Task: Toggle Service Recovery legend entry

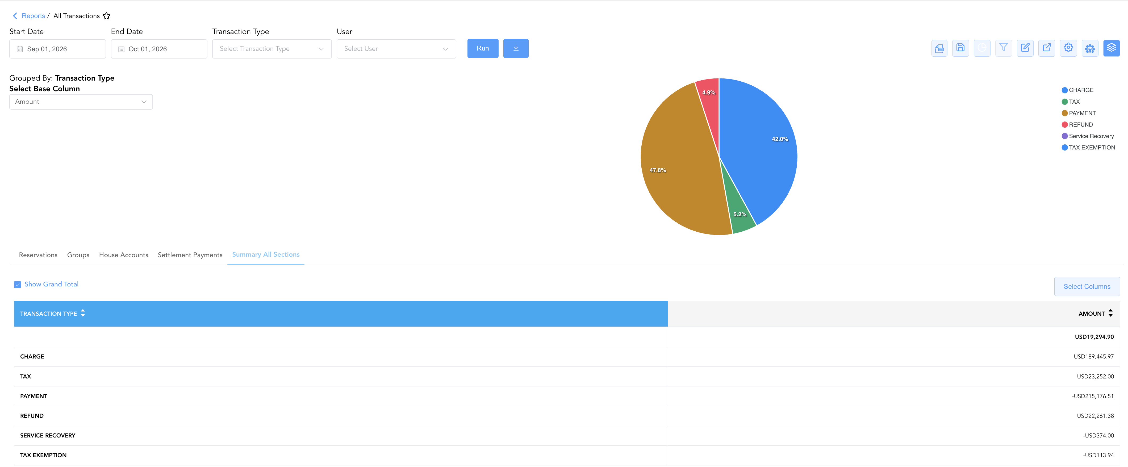Action: pos(1088,136)
